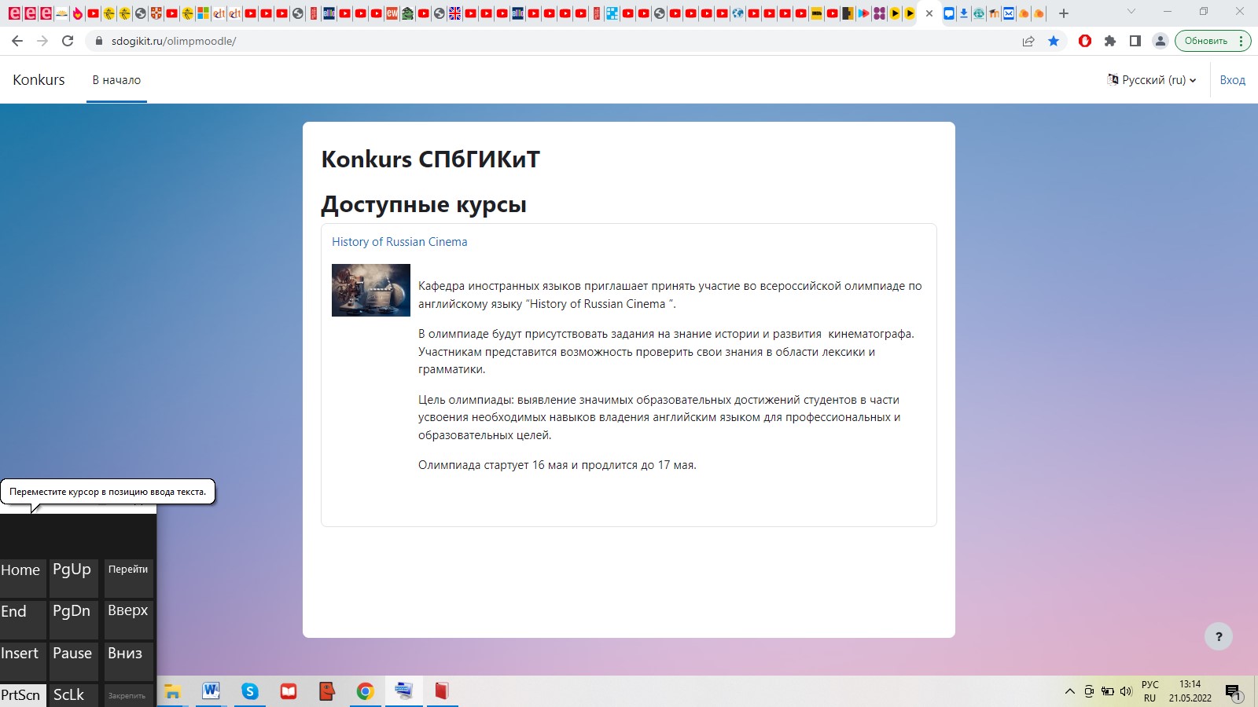
Task: Tap the Закрепить key on the on-screen keyboard
Action: pos(129,695)
